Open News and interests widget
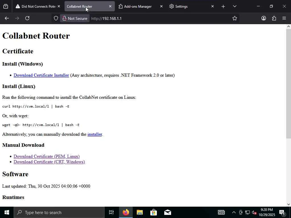This screenshot has width=291, height=218. click(221, 212)
